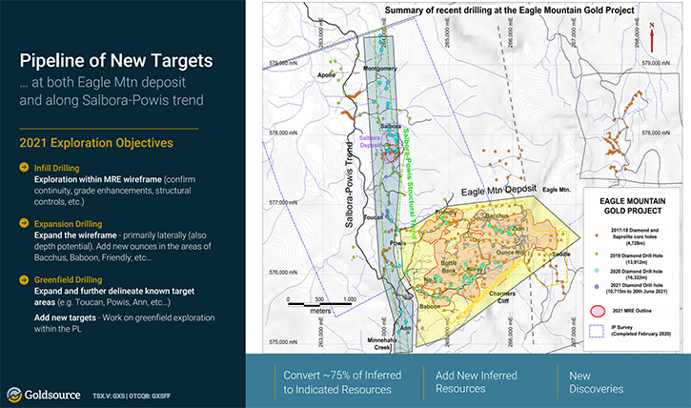Click 'Convert ~75% of Inferred' banner text

point(342,376)
